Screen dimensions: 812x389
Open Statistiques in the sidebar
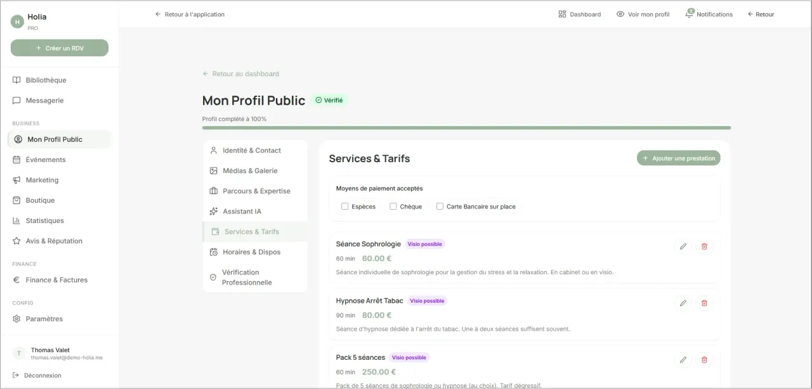[59, 220]
